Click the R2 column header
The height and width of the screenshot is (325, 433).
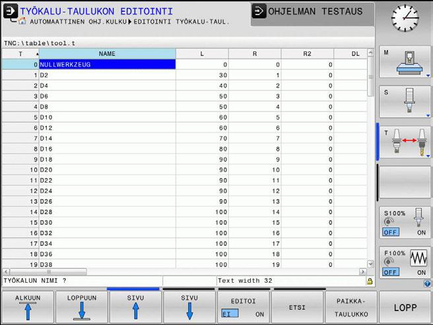tap(307, 54)
